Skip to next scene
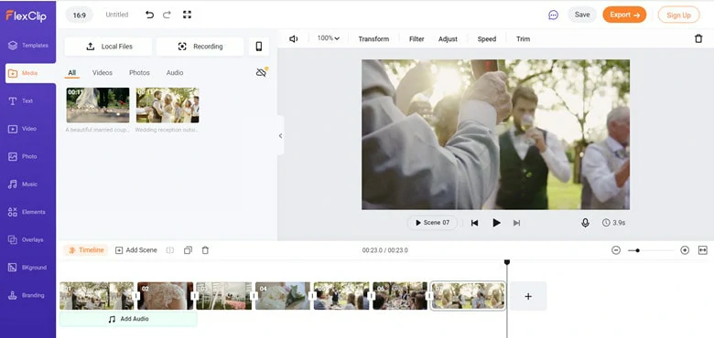This screenshot has height=338, width=714. [516, 223]
